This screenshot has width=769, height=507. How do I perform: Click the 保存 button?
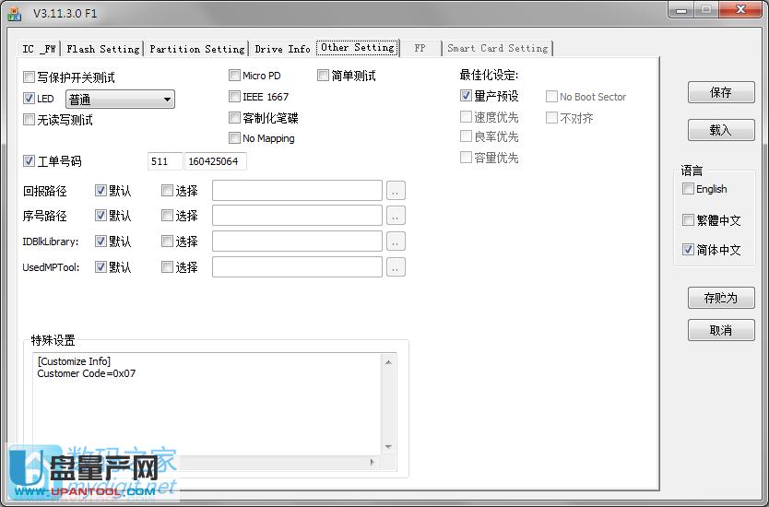coord(721,92)
